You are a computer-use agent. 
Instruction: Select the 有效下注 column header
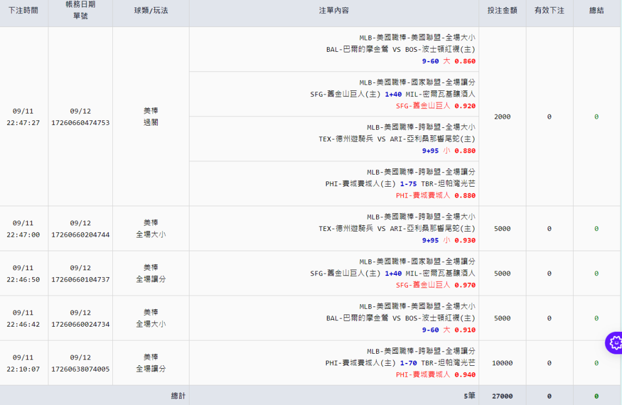coord(549,11)
